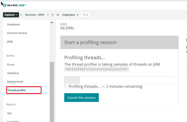Image resolution: width=187 pixels, height=122 pixels.
Task: Open the Violations page
Action: click(x=13, y=73)
